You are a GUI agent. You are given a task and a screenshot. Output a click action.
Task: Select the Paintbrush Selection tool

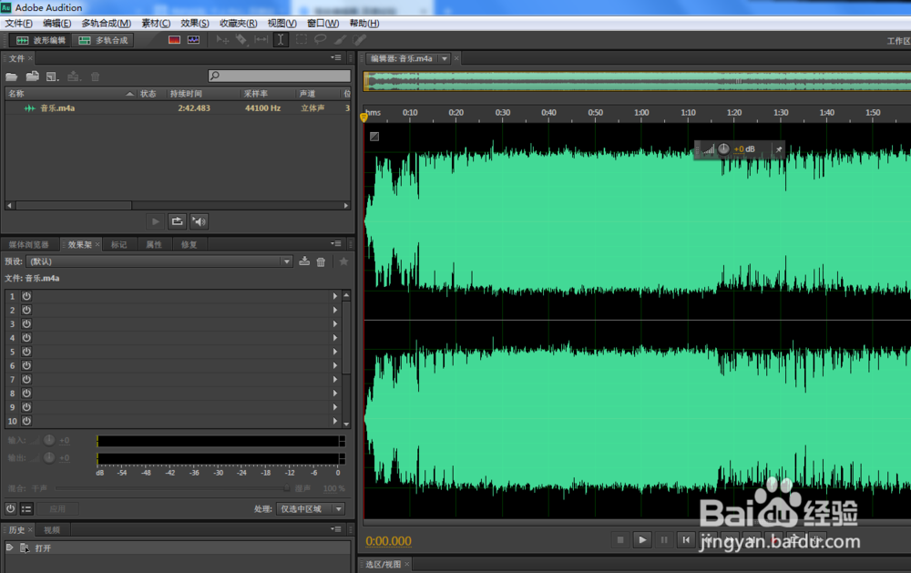(341, 39)
